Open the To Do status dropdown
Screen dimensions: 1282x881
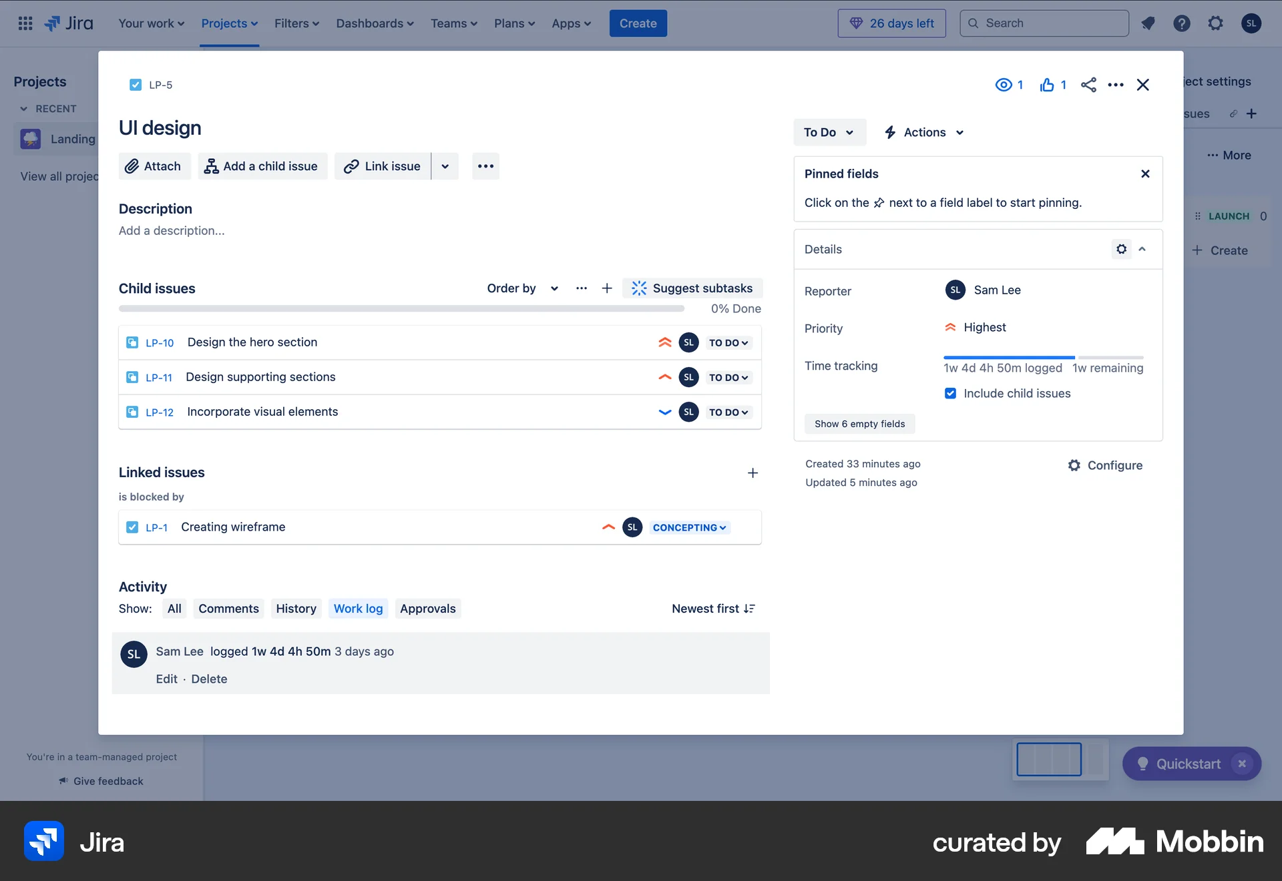pyautogui.click(x=829, y=132)
